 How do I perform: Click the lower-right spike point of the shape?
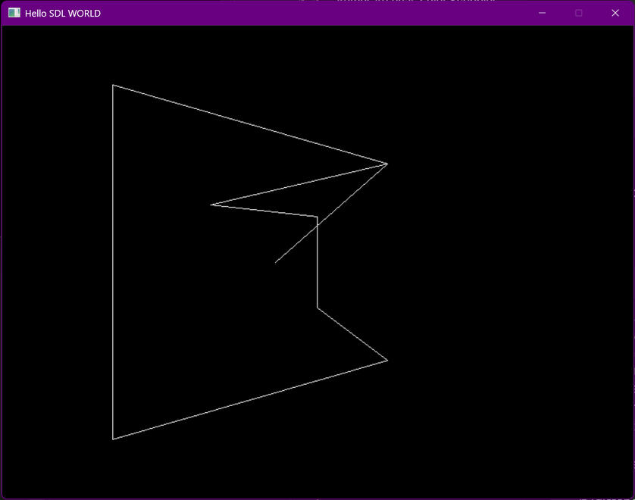click(386, 362)
